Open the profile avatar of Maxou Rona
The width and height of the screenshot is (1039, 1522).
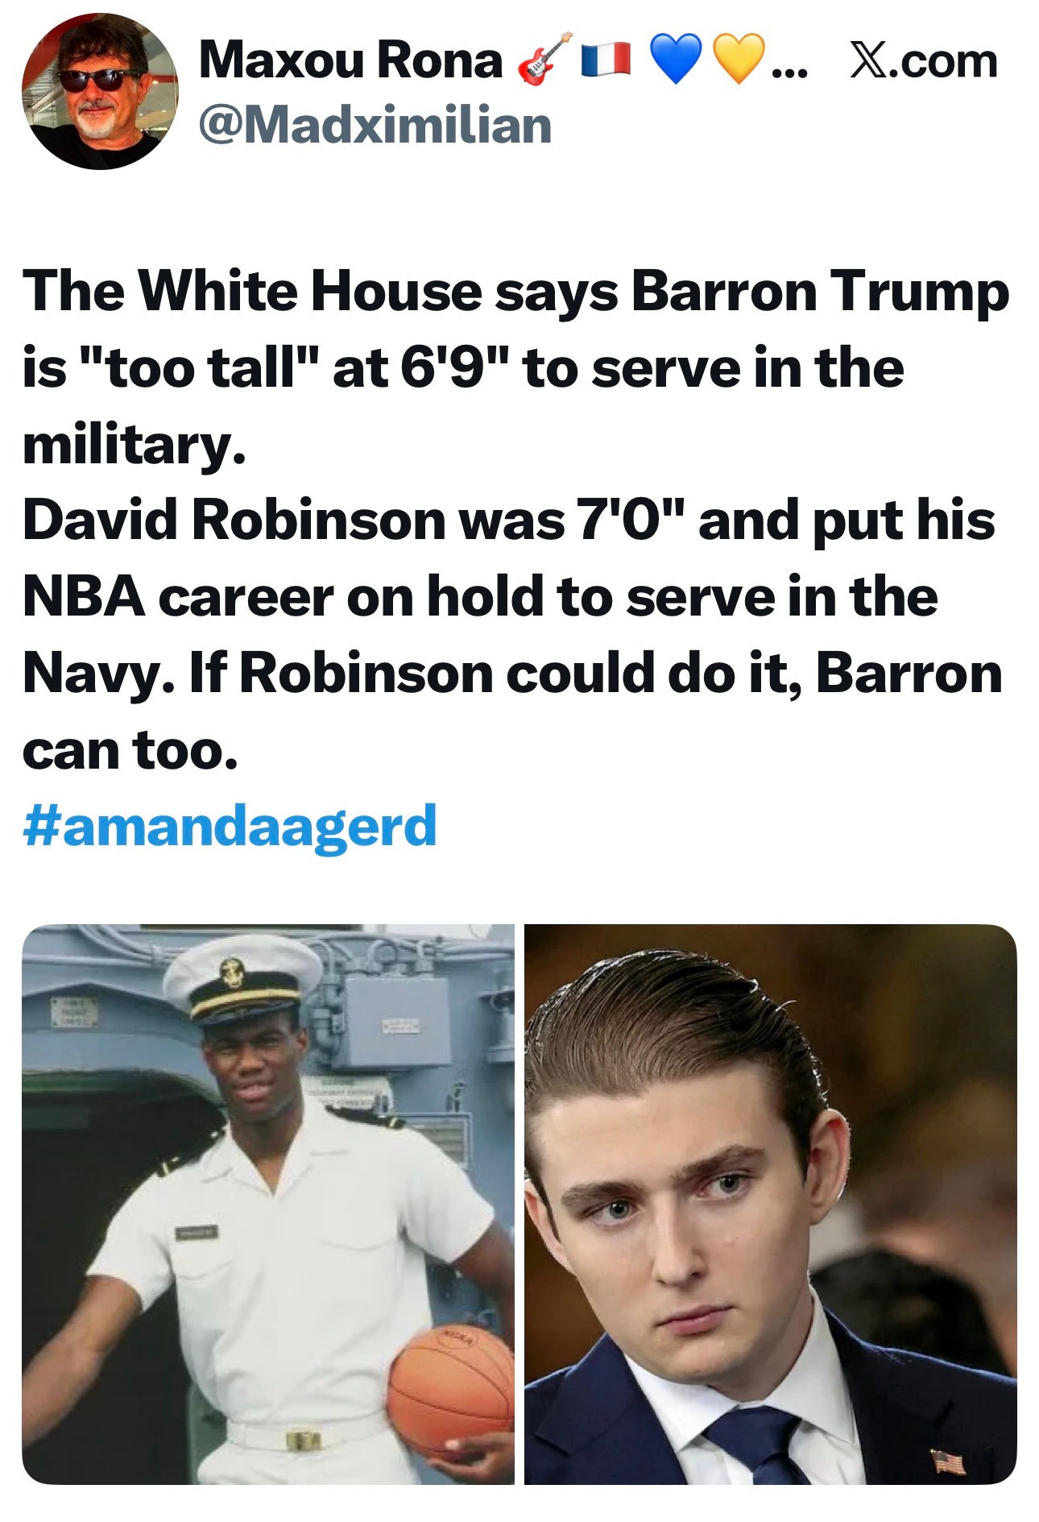pyautogui.click(x=100, y=92)
